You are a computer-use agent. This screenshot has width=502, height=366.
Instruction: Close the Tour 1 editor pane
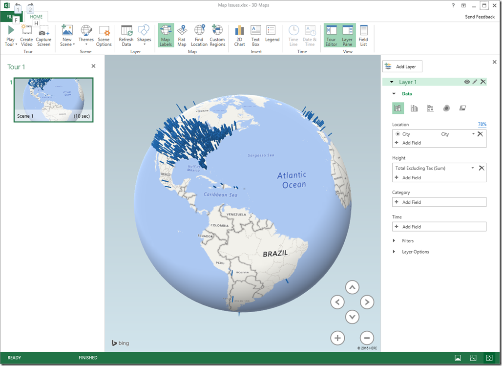pos(93,66)
